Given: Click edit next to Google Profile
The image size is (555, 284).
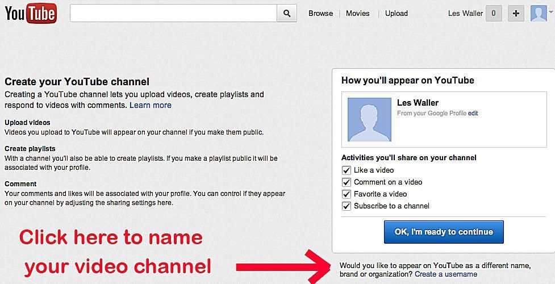Looking at the screenshot, I should point(473,114).
